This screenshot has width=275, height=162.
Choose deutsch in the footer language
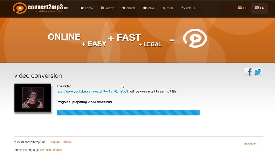[46, 150]
